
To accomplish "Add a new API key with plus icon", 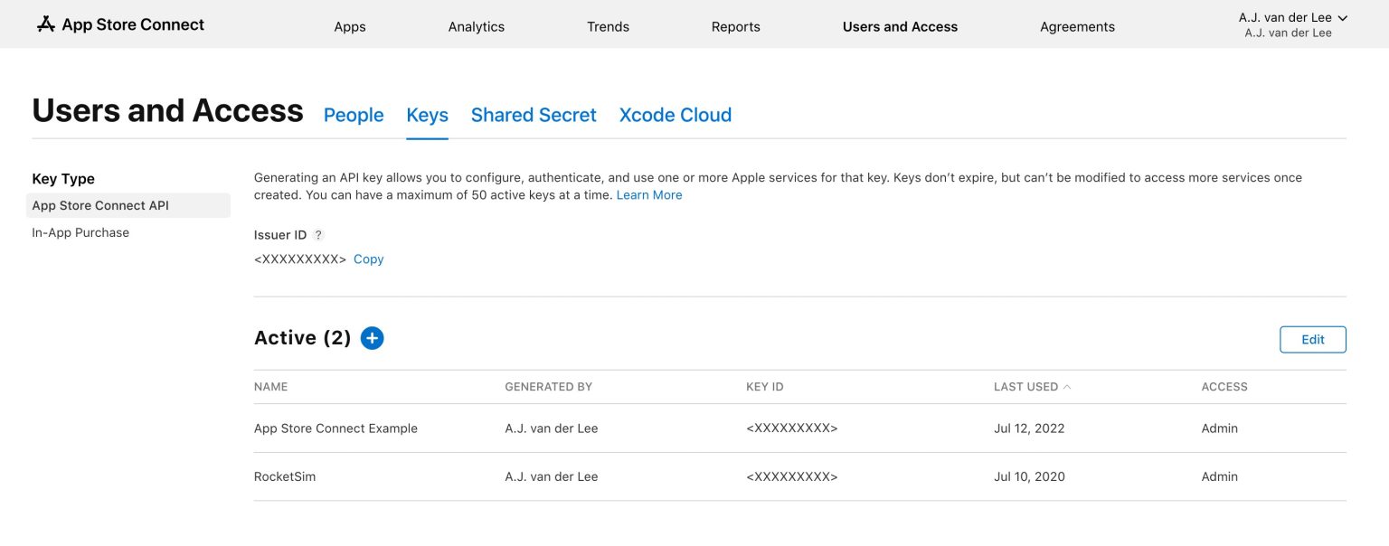I will click(372, 338).
